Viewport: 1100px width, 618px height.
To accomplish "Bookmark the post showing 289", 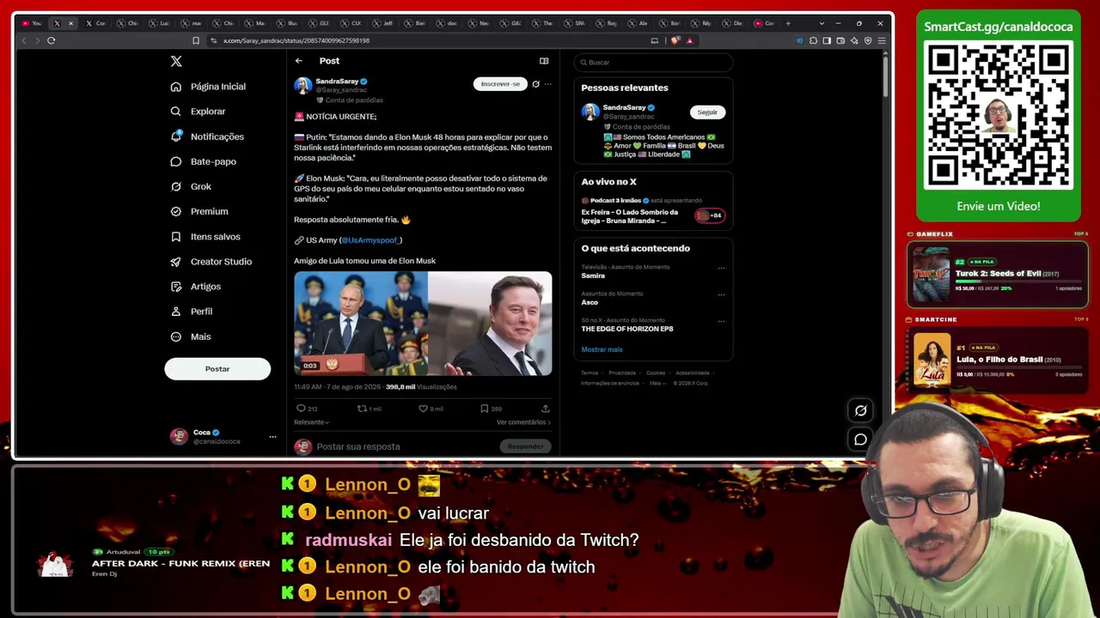I will [491, 409].
